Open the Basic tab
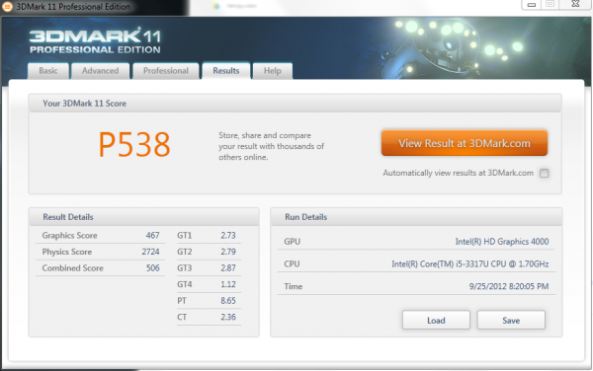Viewport: 593px width, 371px height. (x=48, y=71)
